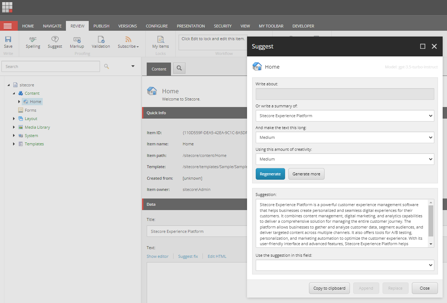
Task: Click the Edit HTML link
Action: [x=217, y=256]
